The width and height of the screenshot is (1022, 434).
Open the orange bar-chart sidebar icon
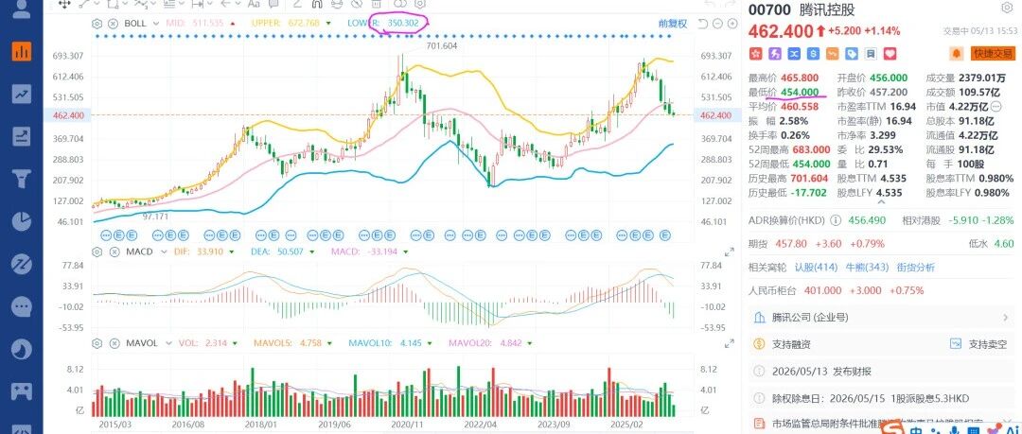[x=22, y=51]
